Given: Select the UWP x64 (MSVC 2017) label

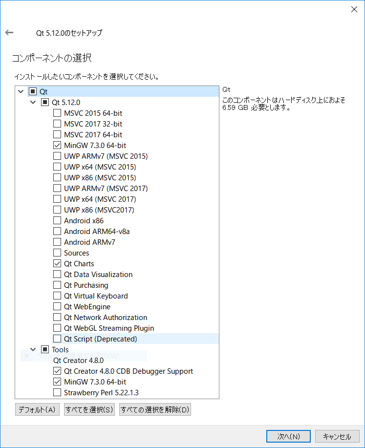Looking at the screenshot, I should [100, 199].
